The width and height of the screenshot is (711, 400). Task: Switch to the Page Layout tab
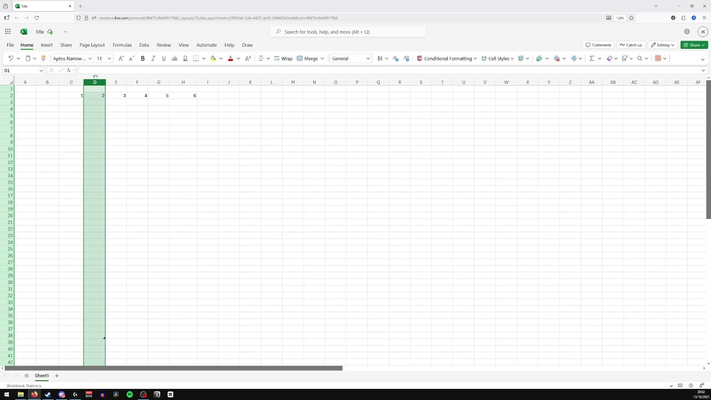pyautogui.click(x=92, y=45)
